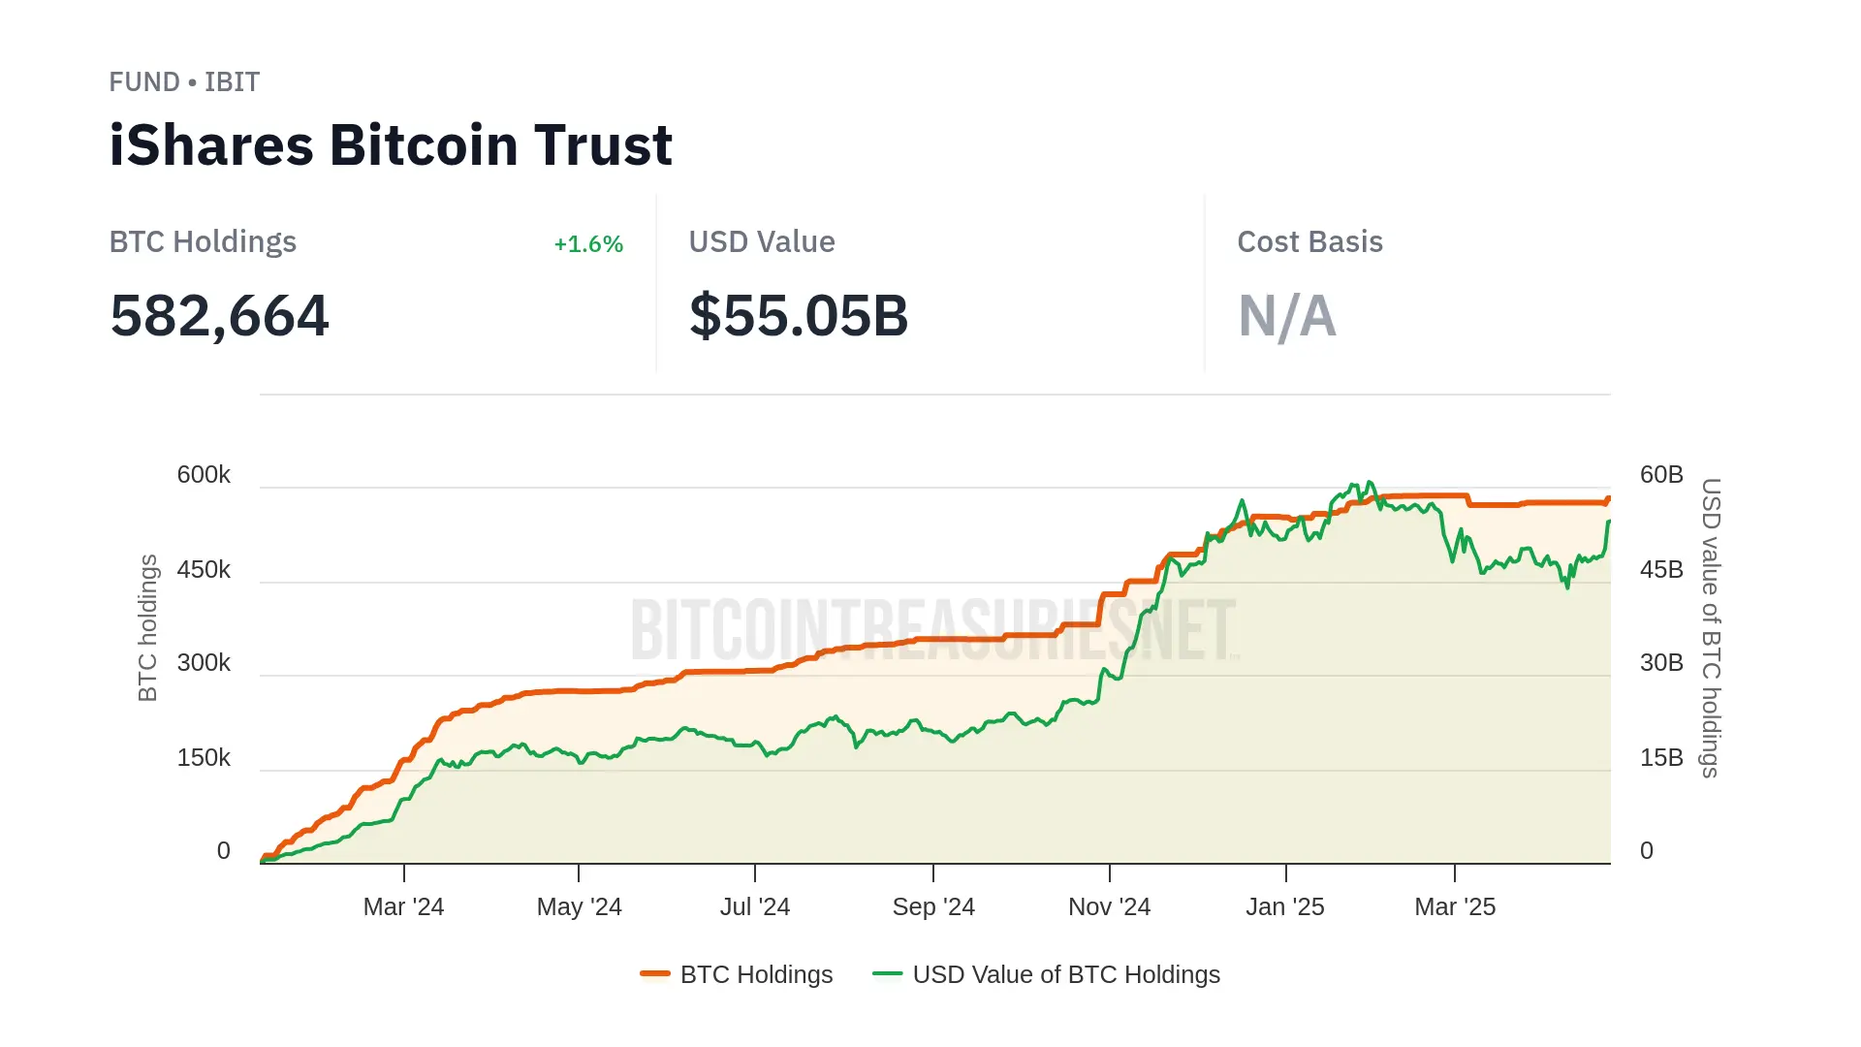Toggle USD Value of BTC Holdings legend series
The image size is (1861, 1047).
[x=1065, y=974]
